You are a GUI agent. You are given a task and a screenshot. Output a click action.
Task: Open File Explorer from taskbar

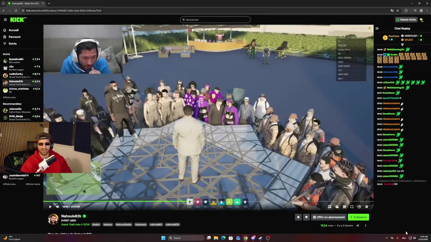pyautogui.click(x=216, y=238)
